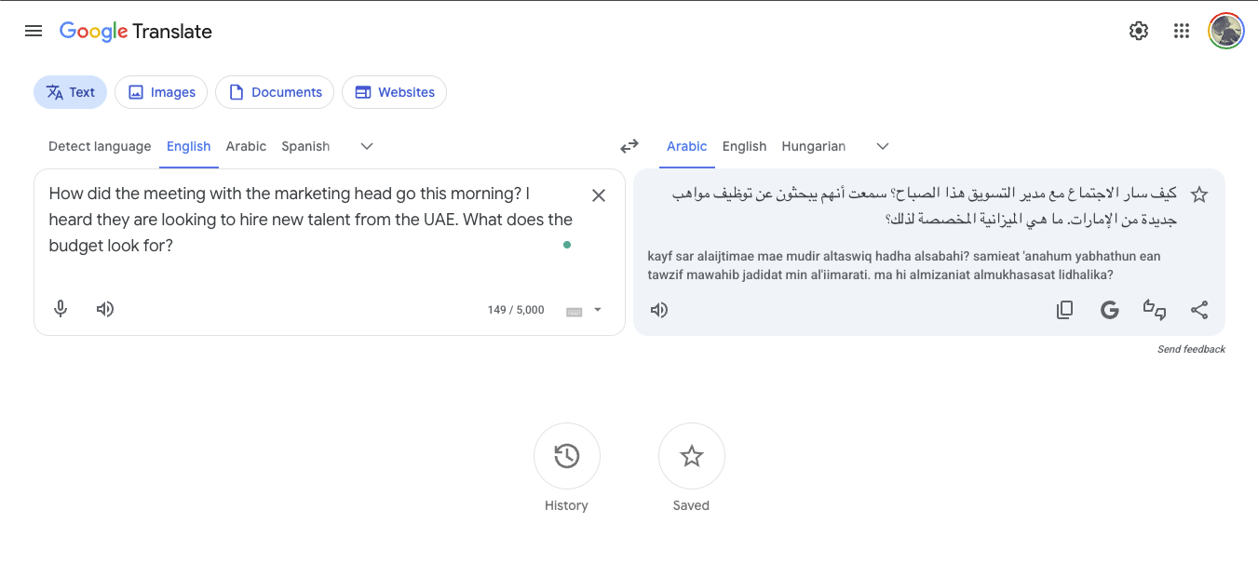1258x563 pixels.
Task: Swap the translation languages
Action: coord(629,146)
